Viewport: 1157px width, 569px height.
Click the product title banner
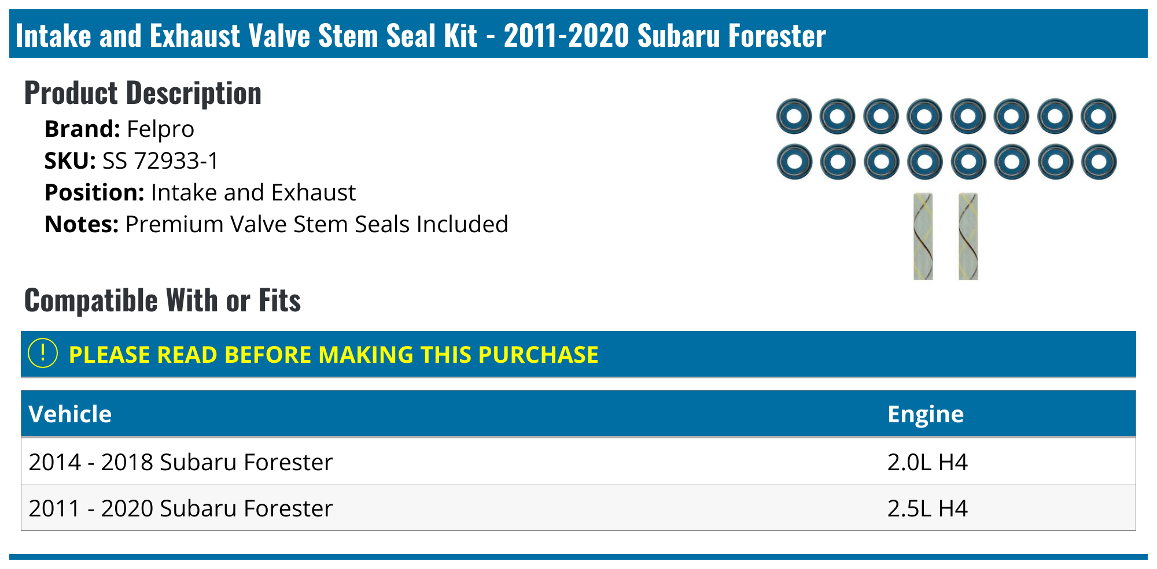421,35
